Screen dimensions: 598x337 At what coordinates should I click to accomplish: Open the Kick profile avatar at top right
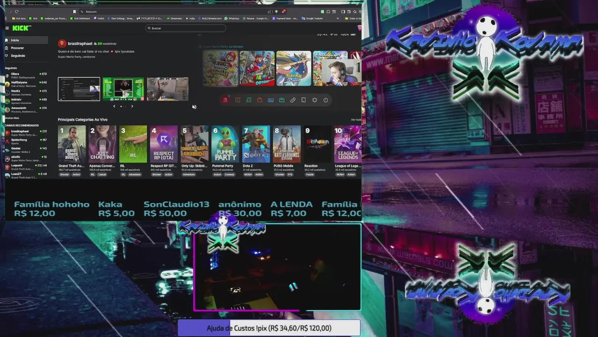[x=359, y=28]
